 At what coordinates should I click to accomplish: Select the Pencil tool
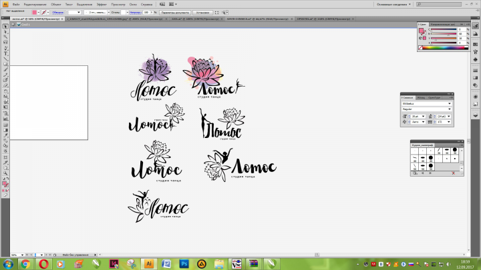click(5, 75)
